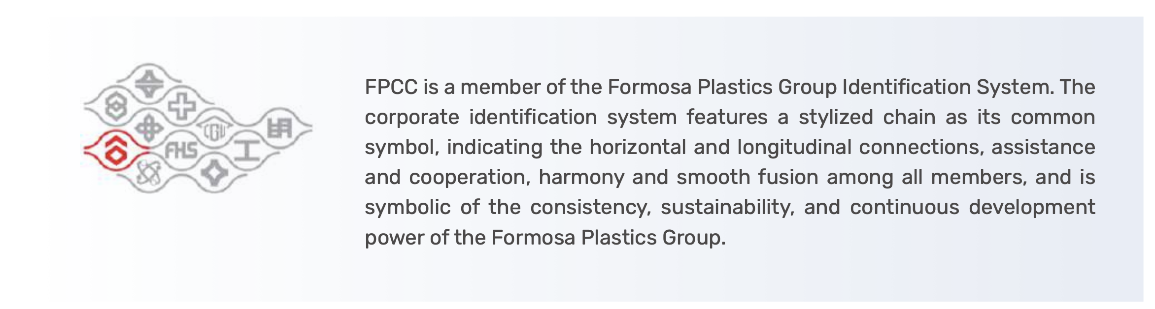Select the 工 character emblem
Image resolution: width=1155 pixels, height=309 pixels.
246,151
